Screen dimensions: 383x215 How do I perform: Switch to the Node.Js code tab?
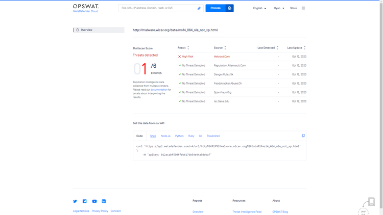coord(165,136)
